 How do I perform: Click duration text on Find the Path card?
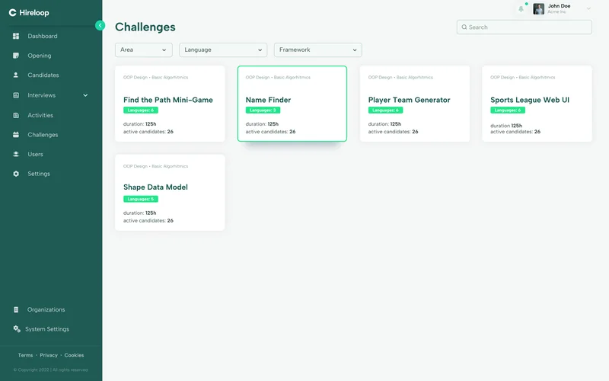pyautogui.click(x=140, y=124)
